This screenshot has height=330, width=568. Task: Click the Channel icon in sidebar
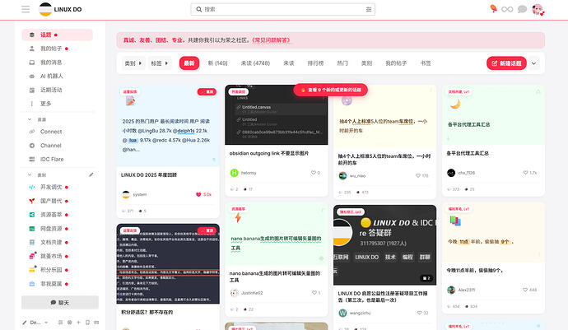click(x=32, y=146)
